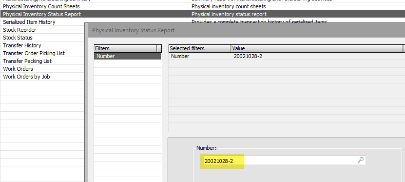Select Stock Reorder report

pos(19,30)
